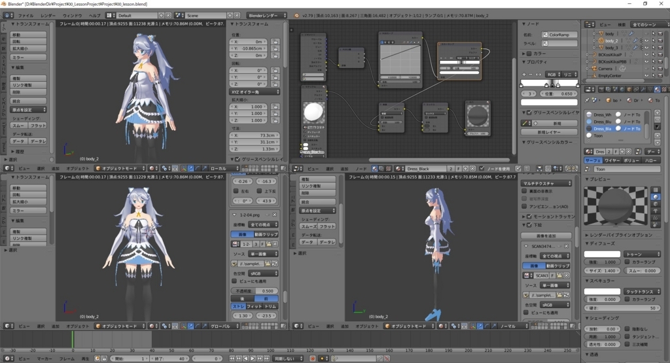
Task: Add a new scene with the plus icon
Action: (x=230, y=16)
